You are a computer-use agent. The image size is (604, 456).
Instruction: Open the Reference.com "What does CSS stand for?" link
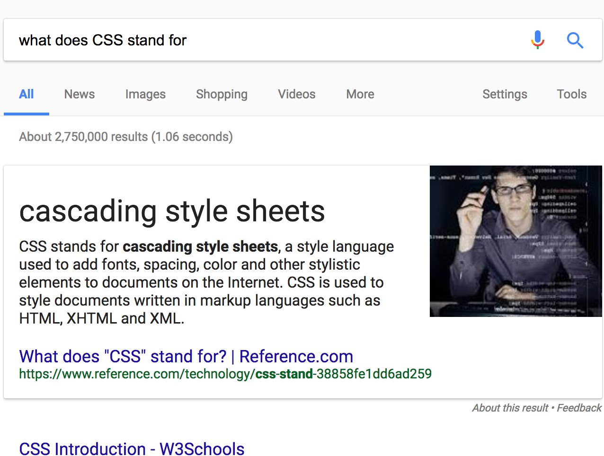186,356
